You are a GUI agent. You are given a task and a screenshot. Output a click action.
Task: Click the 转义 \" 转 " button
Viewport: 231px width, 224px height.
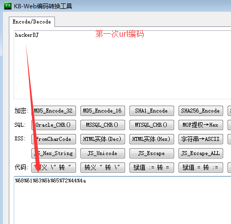pos(53,168)
